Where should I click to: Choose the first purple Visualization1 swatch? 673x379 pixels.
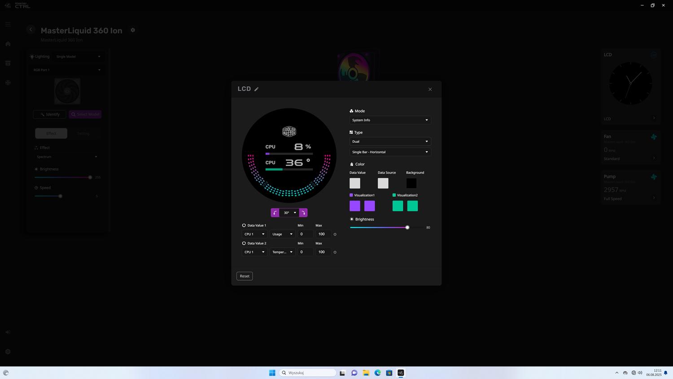tap(355, 206)
